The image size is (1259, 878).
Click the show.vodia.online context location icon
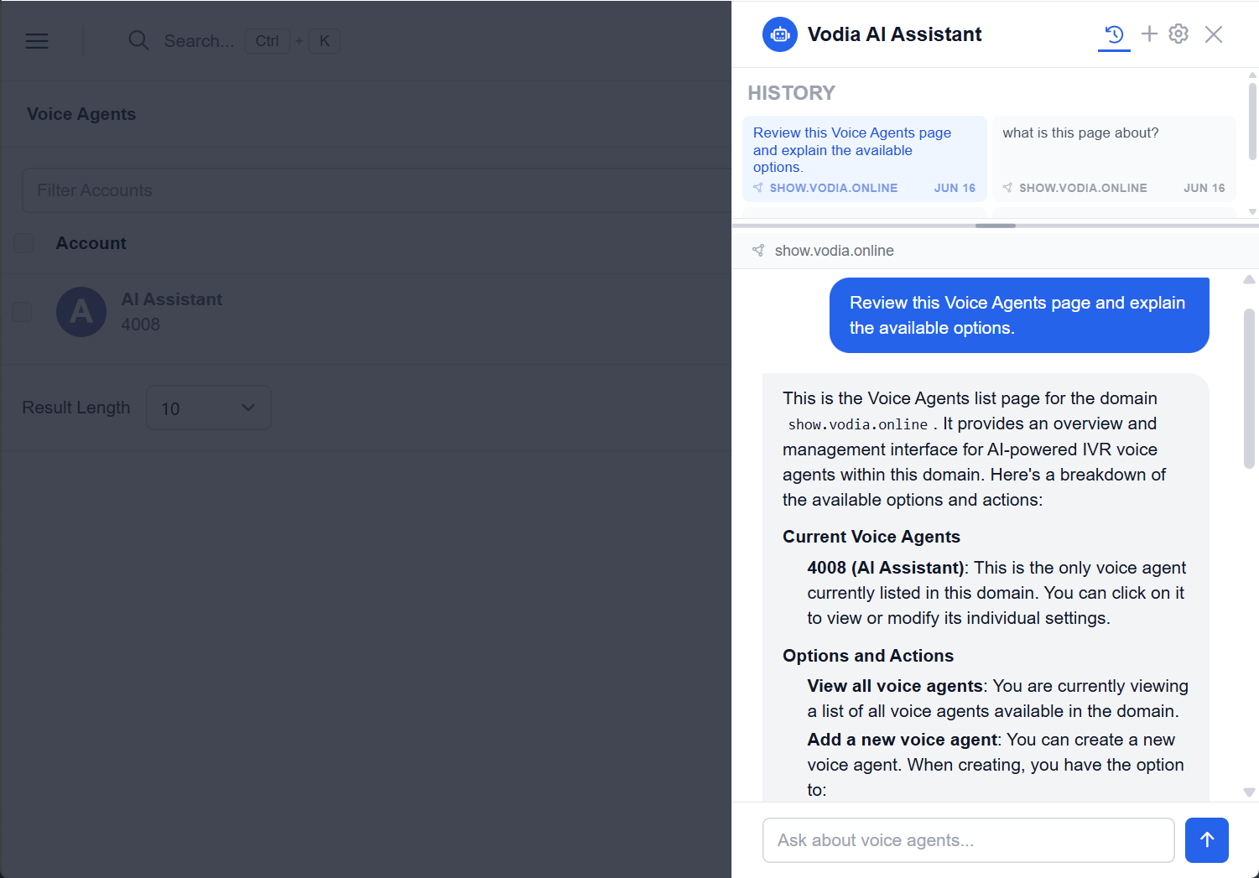tap(758, 251)
